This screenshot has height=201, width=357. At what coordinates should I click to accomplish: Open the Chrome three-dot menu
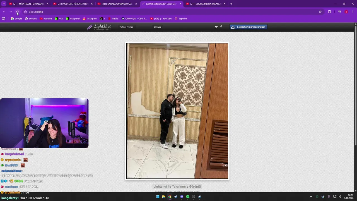click(x=353, y=12)
